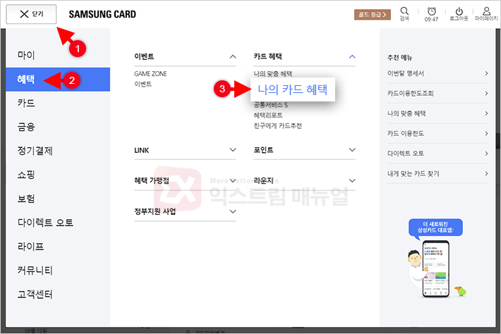Click arrow next to 카드 이용한도
The height and width of the screenshot is (334, 501).
pyautogui.click(x=486, y=133)
